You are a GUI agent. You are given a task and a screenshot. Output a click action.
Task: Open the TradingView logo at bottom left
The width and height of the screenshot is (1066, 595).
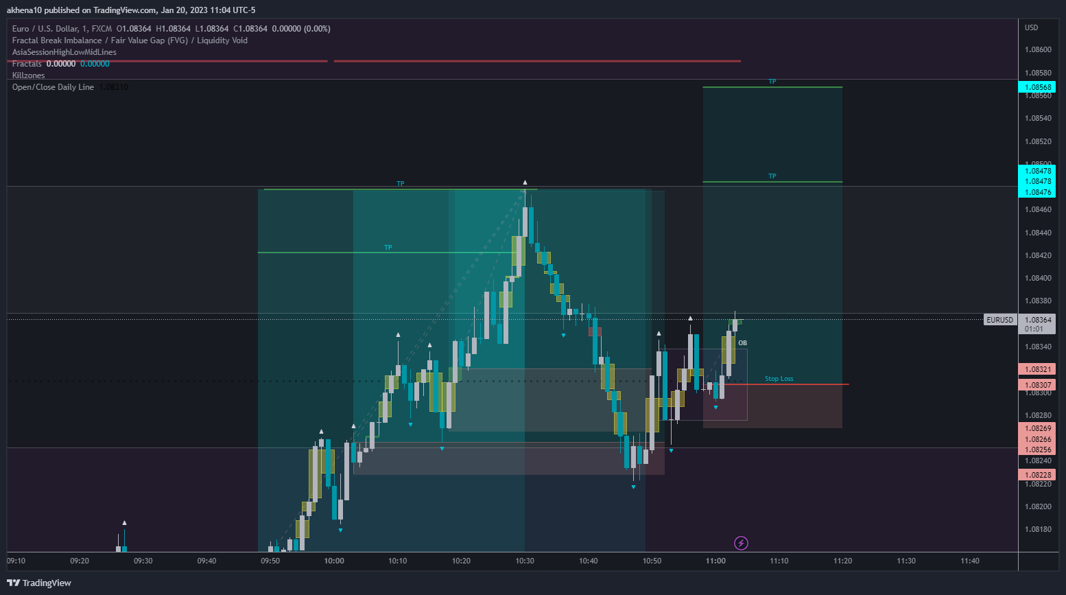click(x=39, y=583)
